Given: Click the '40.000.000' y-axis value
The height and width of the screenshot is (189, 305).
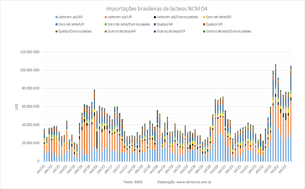Looking at the screenshot, I should 31,125.
